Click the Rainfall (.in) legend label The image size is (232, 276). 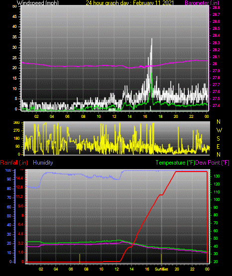[14, 163]
